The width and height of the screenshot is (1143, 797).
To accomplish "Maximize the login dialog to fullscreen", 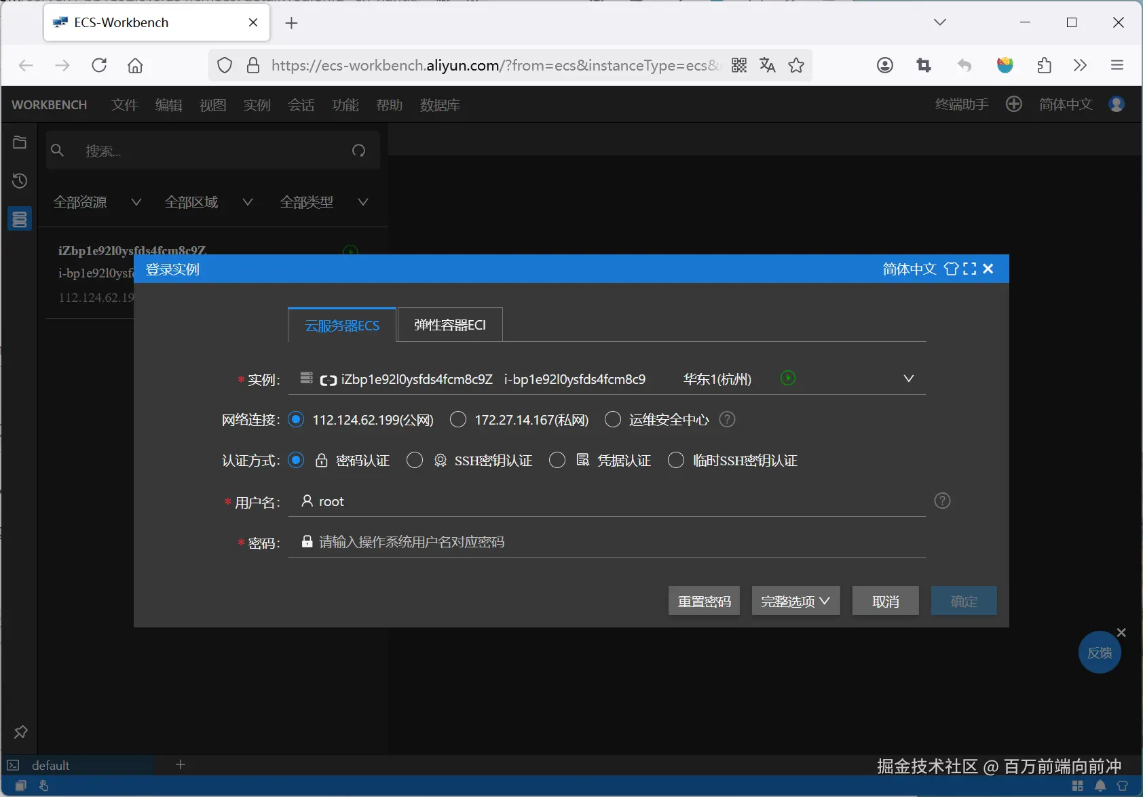I will coord(970,269).
